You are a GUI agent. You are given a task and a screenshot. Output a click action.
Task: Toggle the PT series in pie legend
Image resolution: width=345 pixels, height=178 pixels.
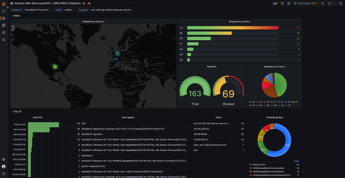(x=273, y=102)
